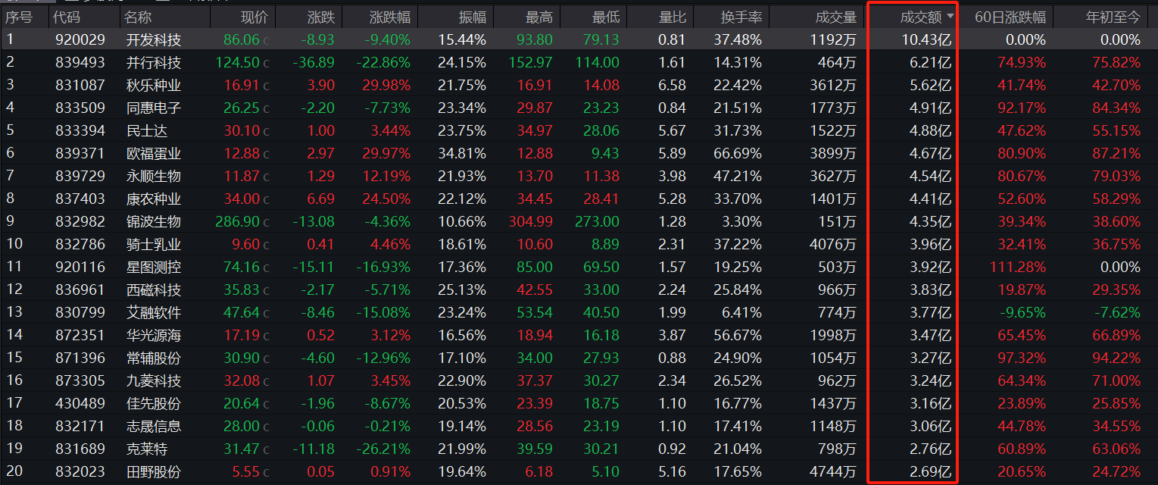Click the 代码 column header
1158x485 pixels.
coord(68,17)
